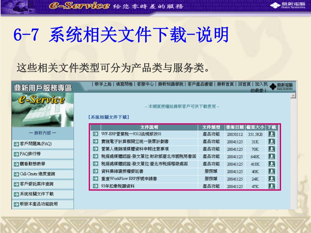
Task: Open 填寫問卷 in top navigation
Action: [x=124, y=84]
